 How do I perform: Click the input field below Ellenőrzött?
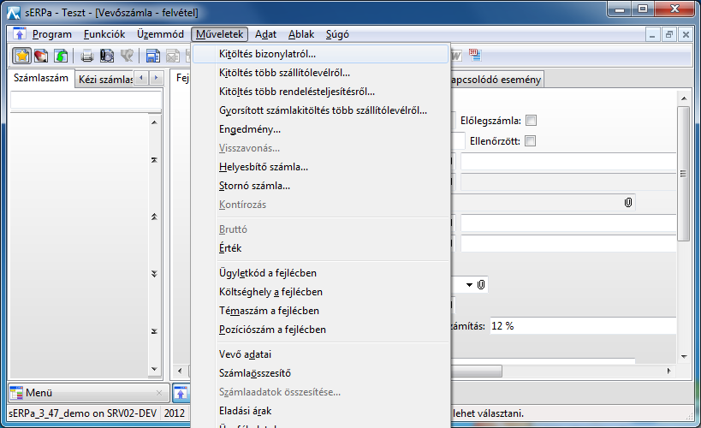(x=568, y=161)
